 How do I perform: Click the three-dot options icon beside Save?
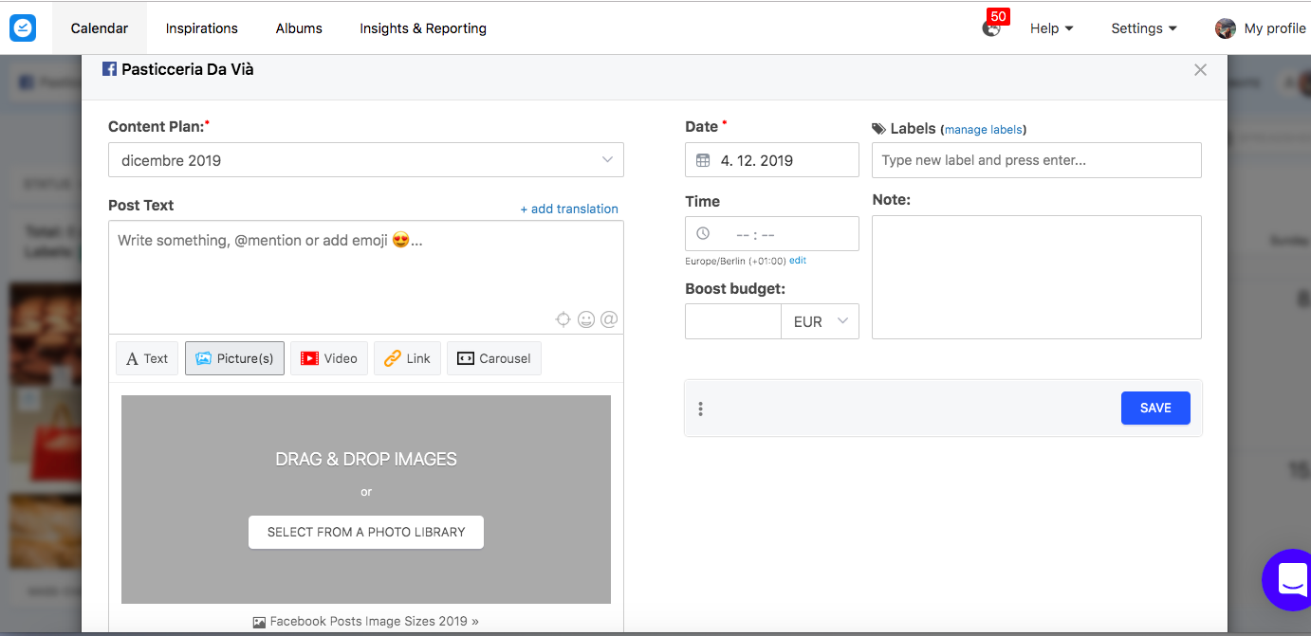[x=701, y=409]
